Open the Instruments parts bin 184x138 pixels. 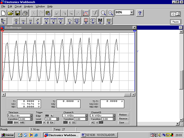109,21
